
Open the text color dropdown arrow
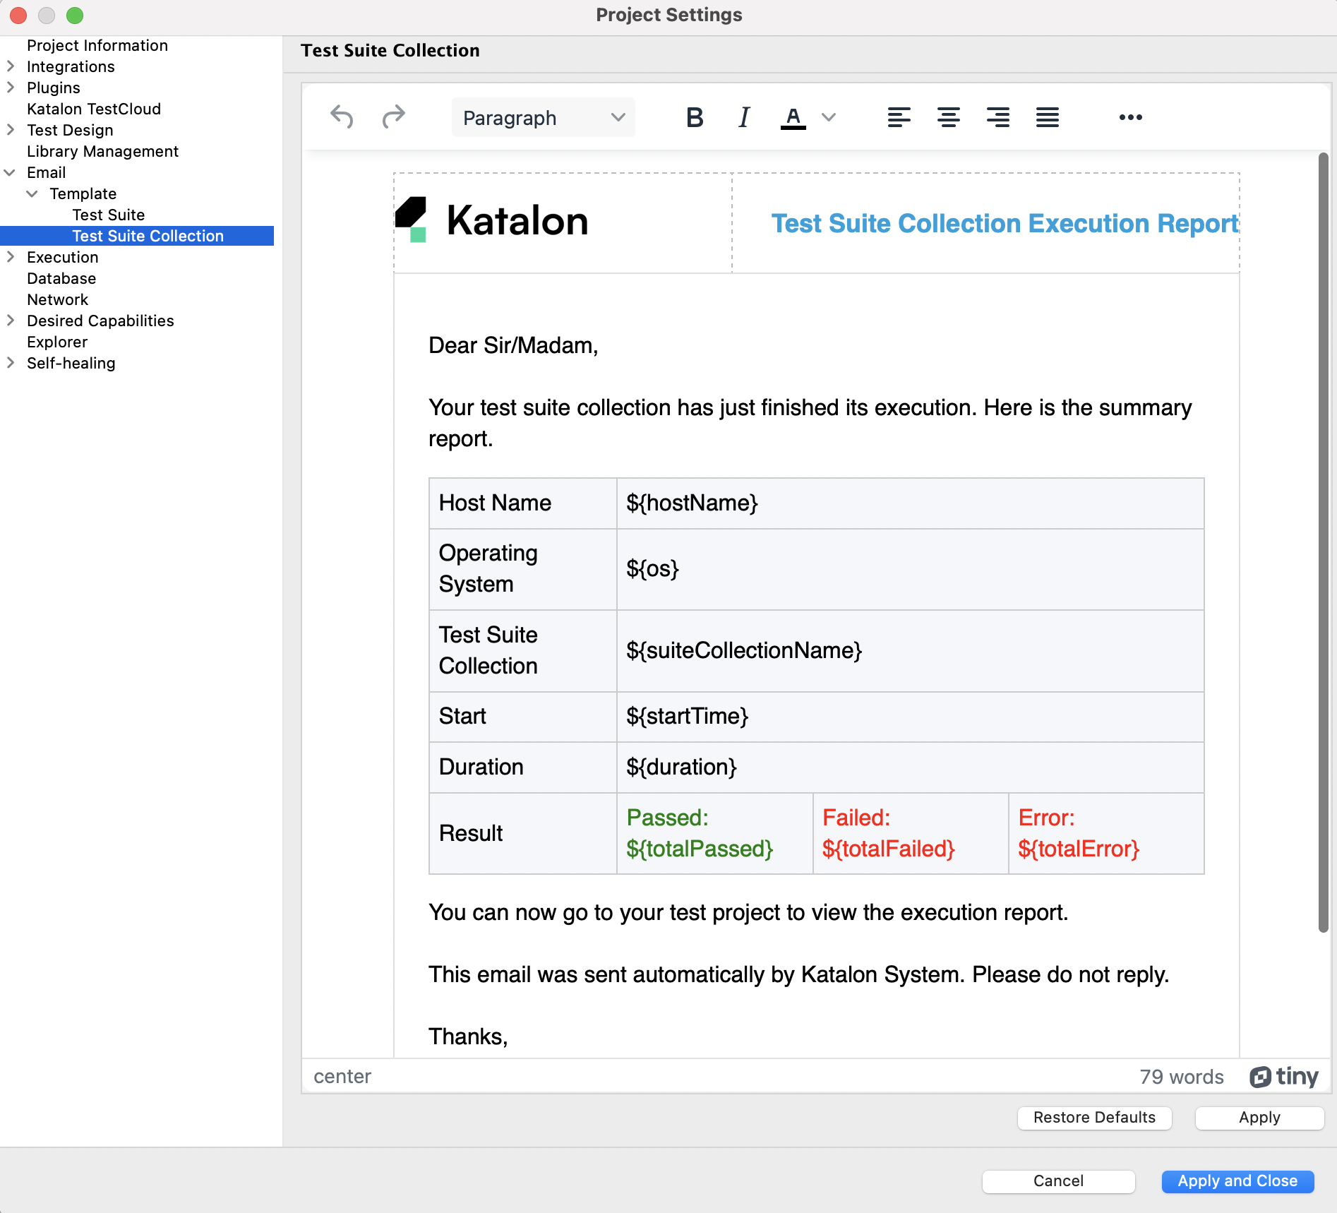pyautogui.click(x=829, y=117)
